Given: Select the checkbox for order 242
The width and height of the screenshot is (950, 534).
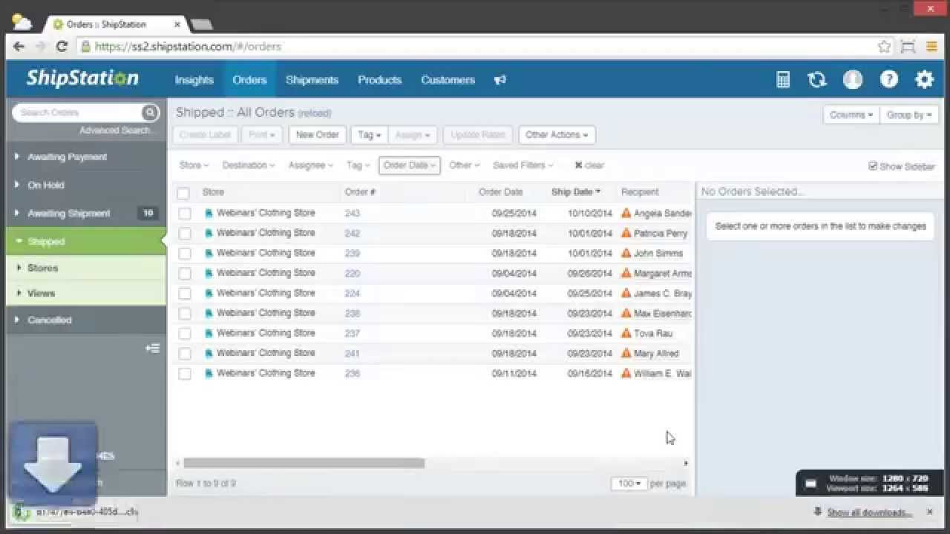Looking at the screenshot, I should (184, 234).
